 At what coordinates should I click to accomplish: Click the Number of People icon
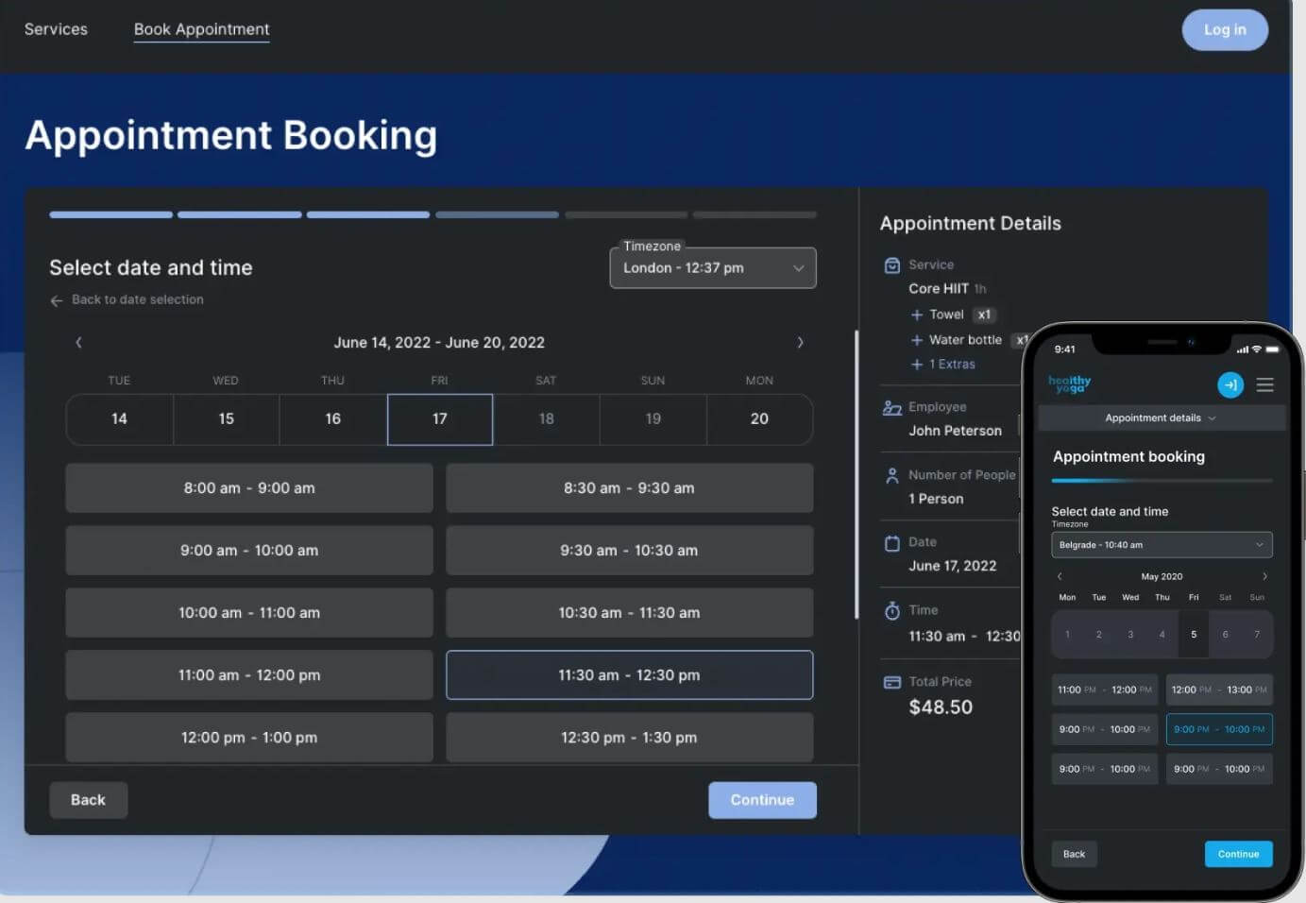point(891,475)
